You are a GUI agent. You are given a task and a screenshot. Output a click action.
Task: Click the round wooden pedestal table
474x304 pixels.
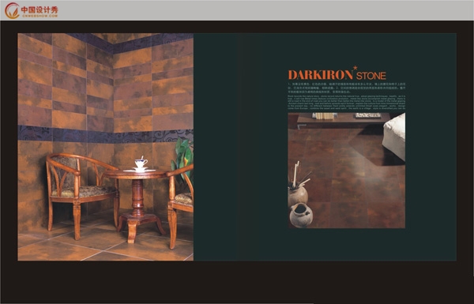click(137, 204)
